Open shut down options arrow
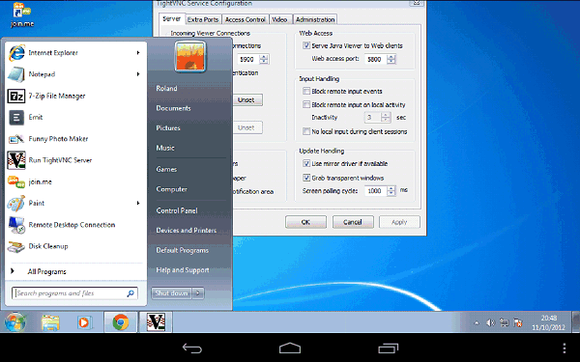This screenshot has width=580, height=362. [x=198, y=293]
